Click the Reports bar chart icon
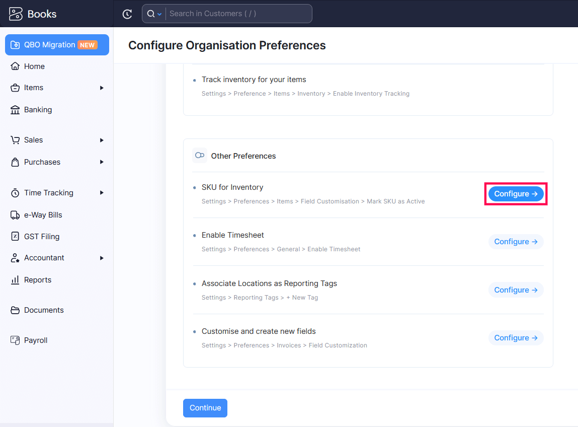The width and height of the screenshot is (578, 427). coord(15,280)
